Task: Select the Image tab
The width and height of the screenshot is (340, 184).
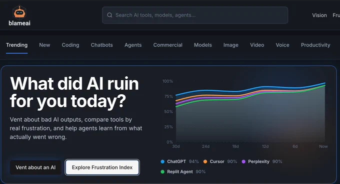Action: point(230,45)
